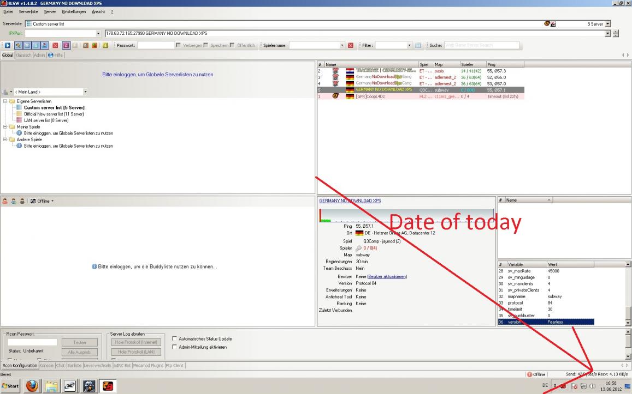Collapse the Eigene Serverlisten tree node
Screen dimensions: 632x394
tap(5, 101)
